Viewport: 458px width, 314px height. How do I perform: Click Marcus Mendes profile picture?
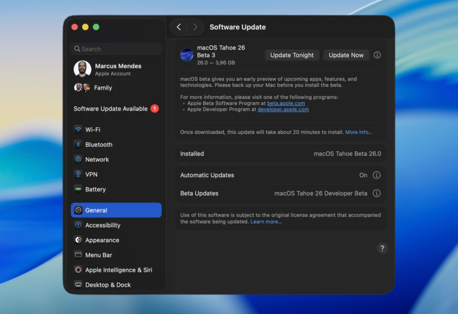[x=82, y=69]
